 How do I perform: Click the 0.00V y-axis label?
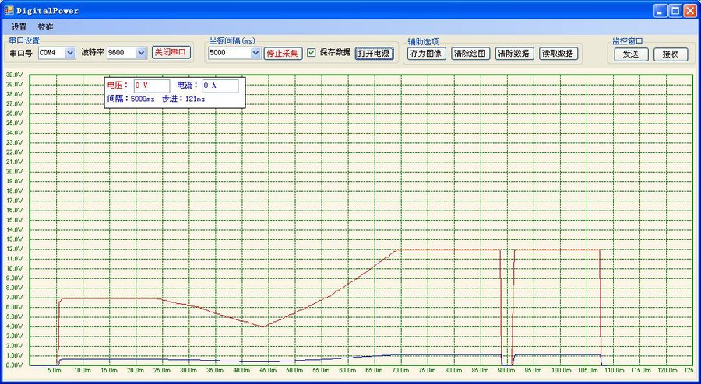14,365
